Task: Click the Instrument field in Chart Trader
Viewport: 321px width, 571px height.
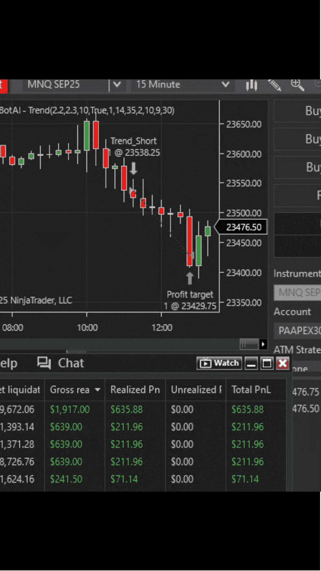Action: coord(297,293)
